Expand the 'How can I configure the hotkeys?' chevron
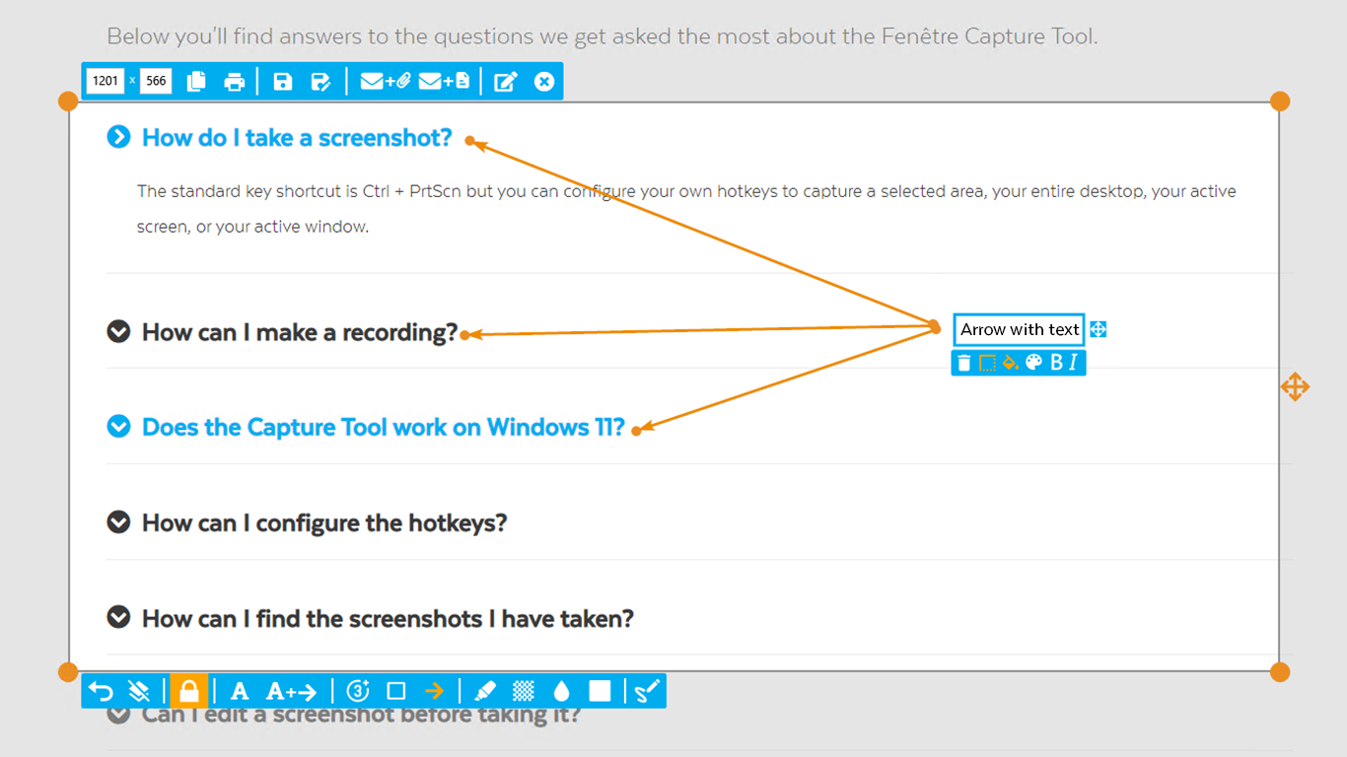1347x757 pixels. pos(118,521)
